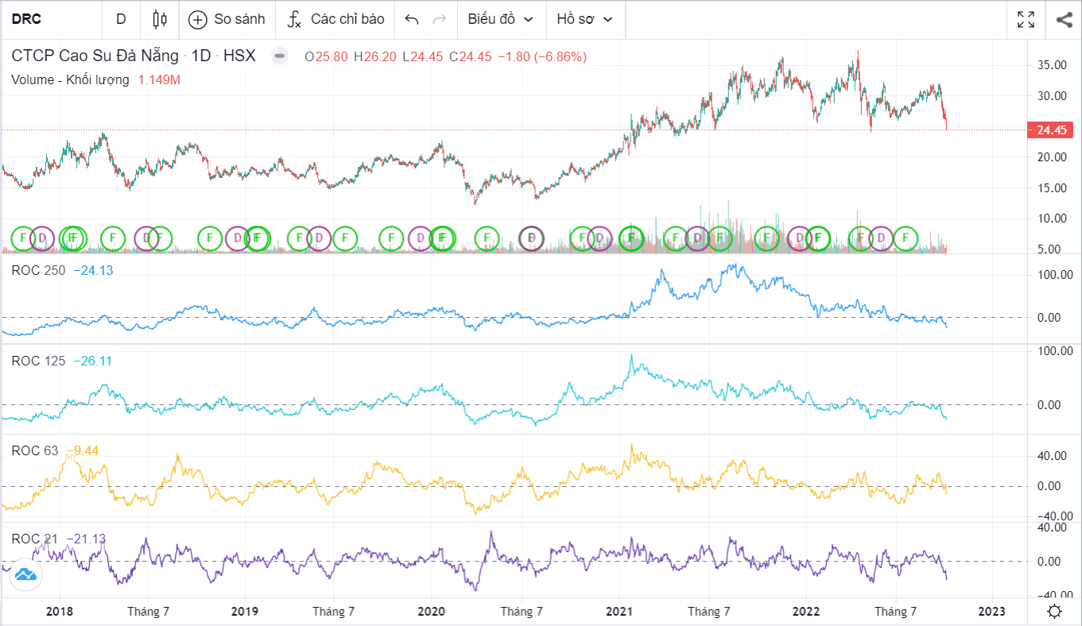Click the dark D event marker near mid-2020
The width and height of the screenshot is (1082, 626).
coord(531,237)
